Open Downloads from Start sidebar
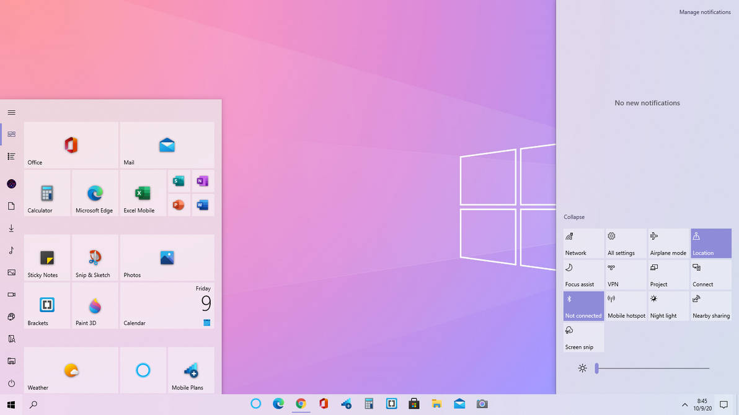This screenshot has height=415, width=739. click(11, 228)
